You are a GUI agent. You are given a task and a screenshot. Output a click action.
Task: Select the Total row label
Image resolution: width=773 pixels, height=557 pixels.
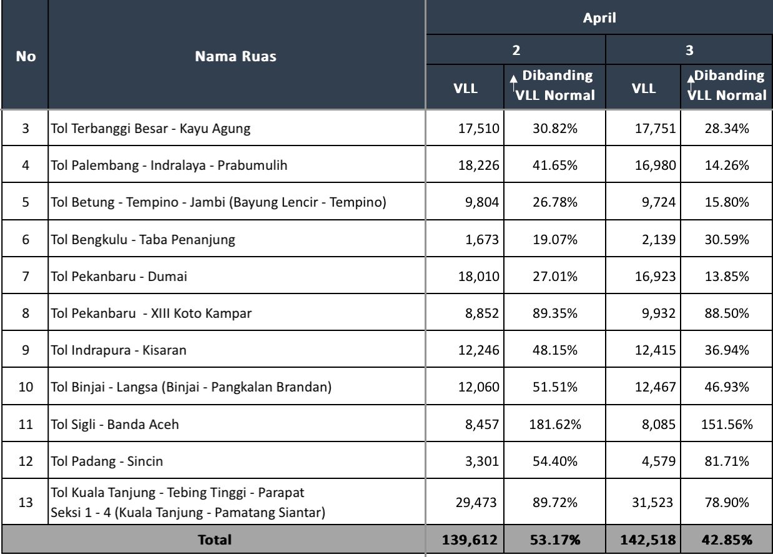tap(214, 540)
